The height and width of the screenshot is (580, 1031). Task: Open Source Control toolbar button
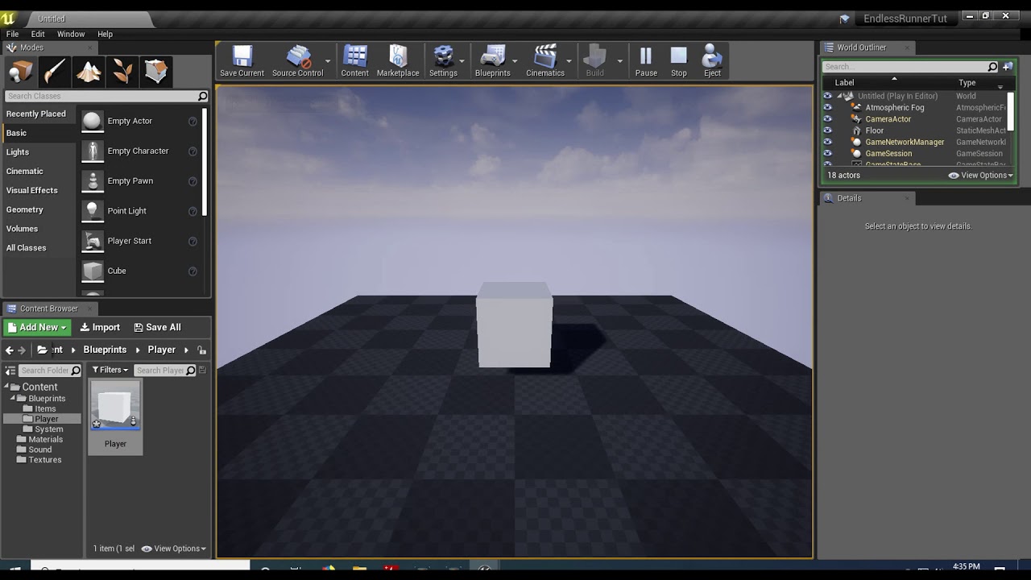point(297,61)
